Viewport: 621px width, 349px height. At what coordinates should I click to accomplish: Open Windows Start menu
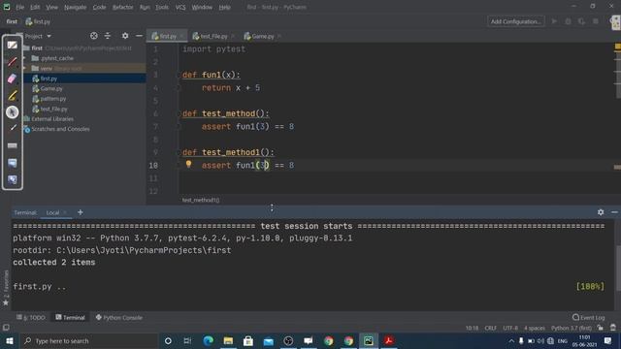coord(10,340)
